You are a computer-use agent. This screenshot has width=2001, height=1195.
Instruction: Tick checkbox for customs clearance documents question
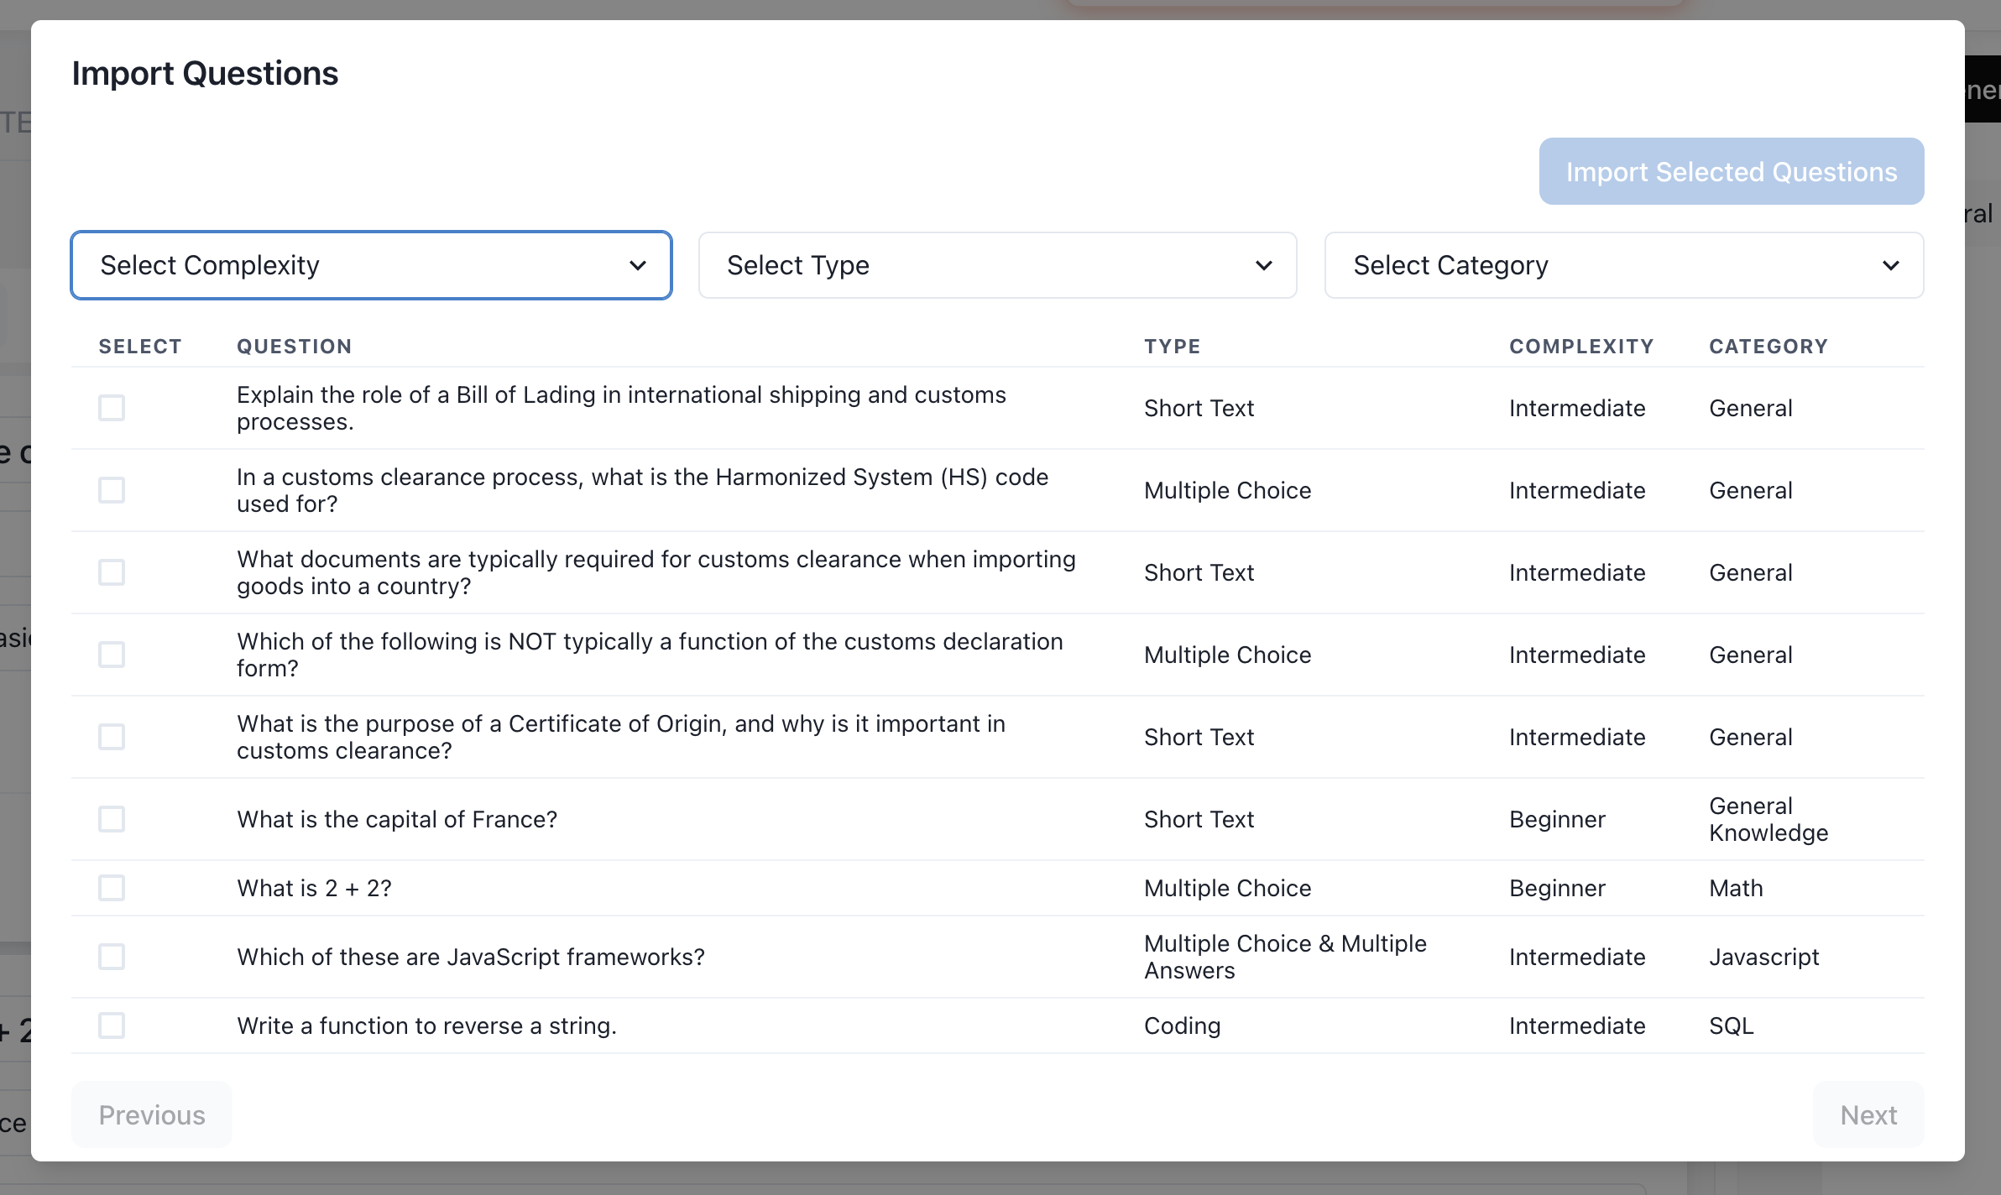tap(112, 572)
